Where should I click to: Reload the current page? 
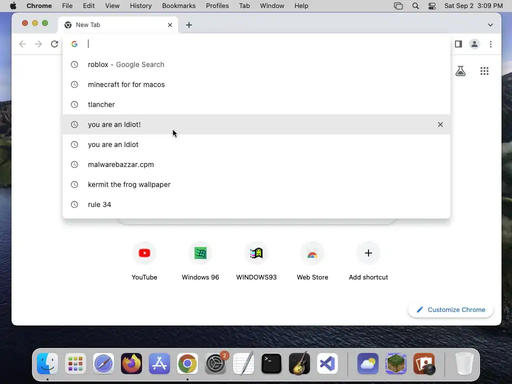tap(54, 44)
